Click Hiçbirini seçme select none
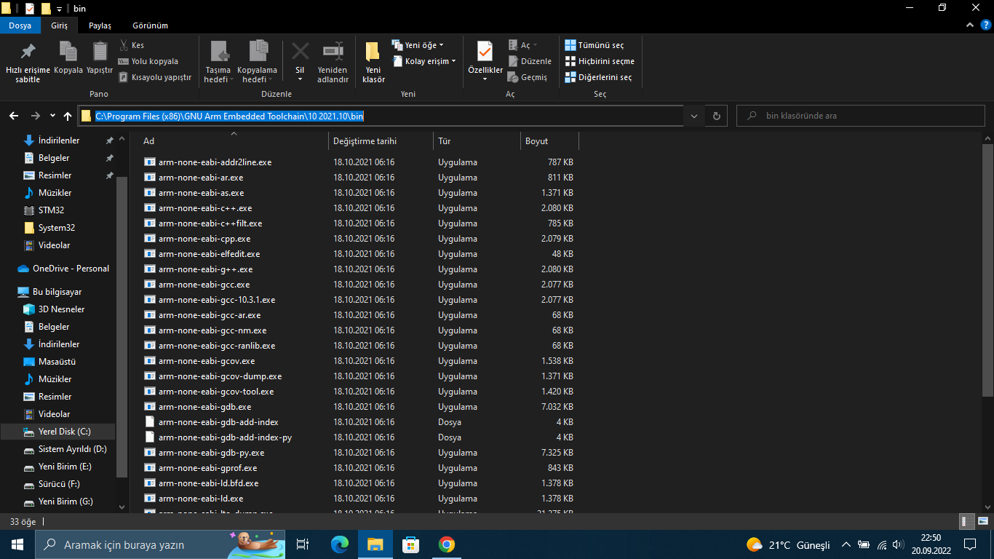Viewport: 994px width, 559px height. tap(600, 61)
